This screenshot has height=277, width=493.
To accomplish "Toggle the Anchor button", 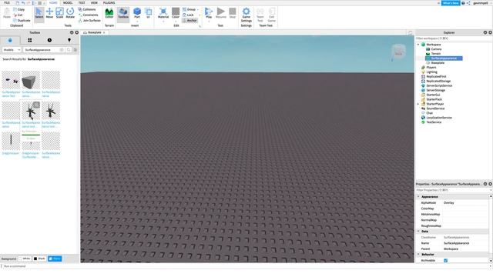I will pos(189,21).
